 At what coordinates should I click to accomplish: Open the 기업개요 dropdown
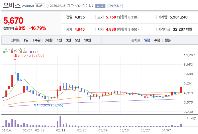point(115,6)
